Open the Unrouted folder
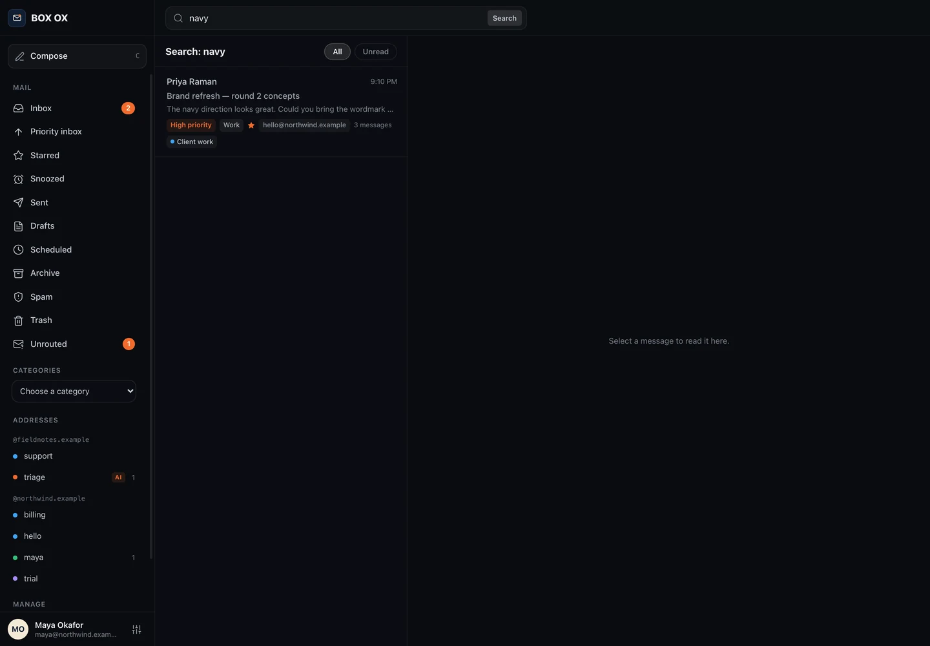 [74, 344]
